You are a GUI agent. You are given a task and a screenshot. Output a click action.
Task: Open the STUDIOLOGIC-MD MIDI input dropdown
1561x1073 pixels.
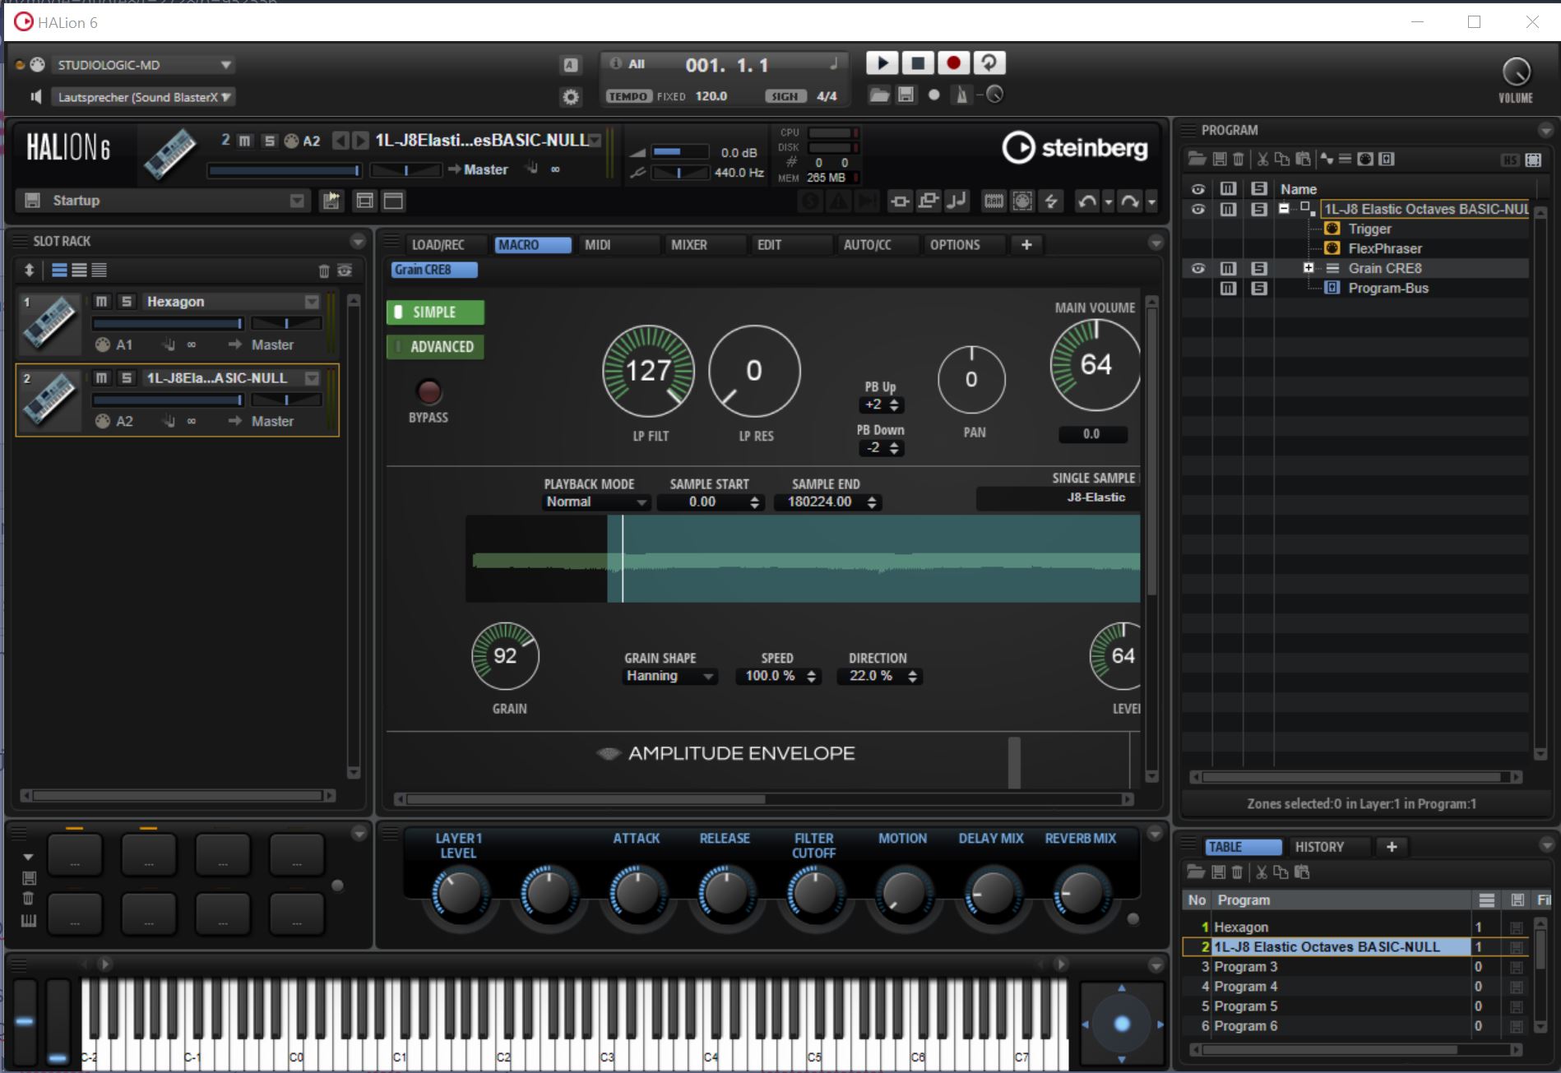tap(144, 65)
